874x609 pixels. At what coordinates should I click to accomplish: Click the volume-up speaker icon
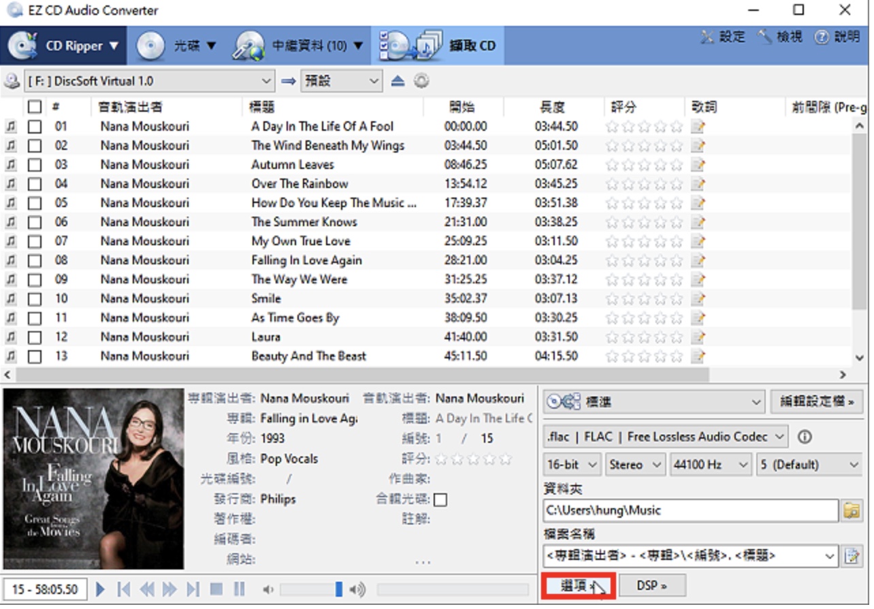[358, 590]
